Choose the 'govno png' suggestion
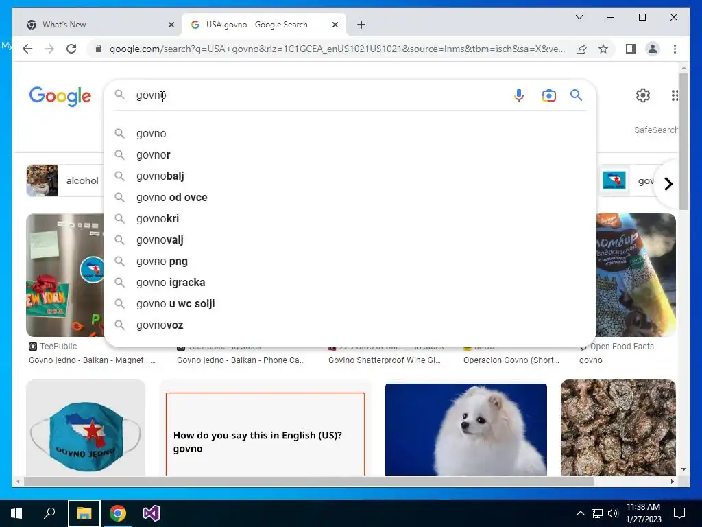 350,261
